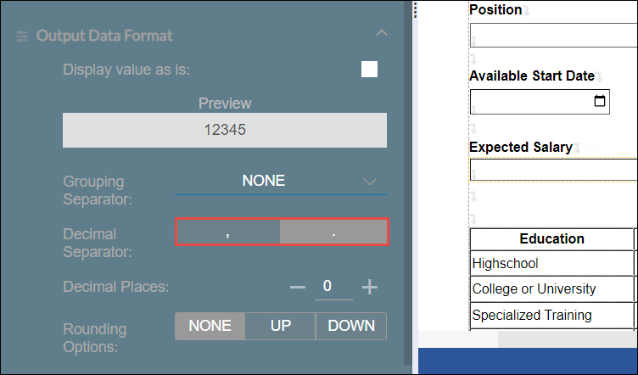Select comma as the Decimal Separator
This screenshot has width=638, height=375.
227,232
